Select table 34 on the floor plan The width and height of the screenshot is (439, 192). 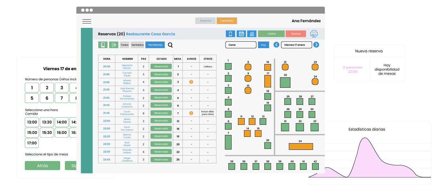tap(301, 146)
